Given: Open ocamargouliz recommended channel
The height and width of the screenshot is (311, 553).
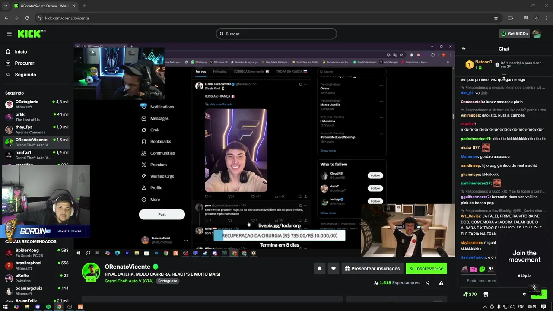Looking at the screenshot, I should (x=37, y=291).
